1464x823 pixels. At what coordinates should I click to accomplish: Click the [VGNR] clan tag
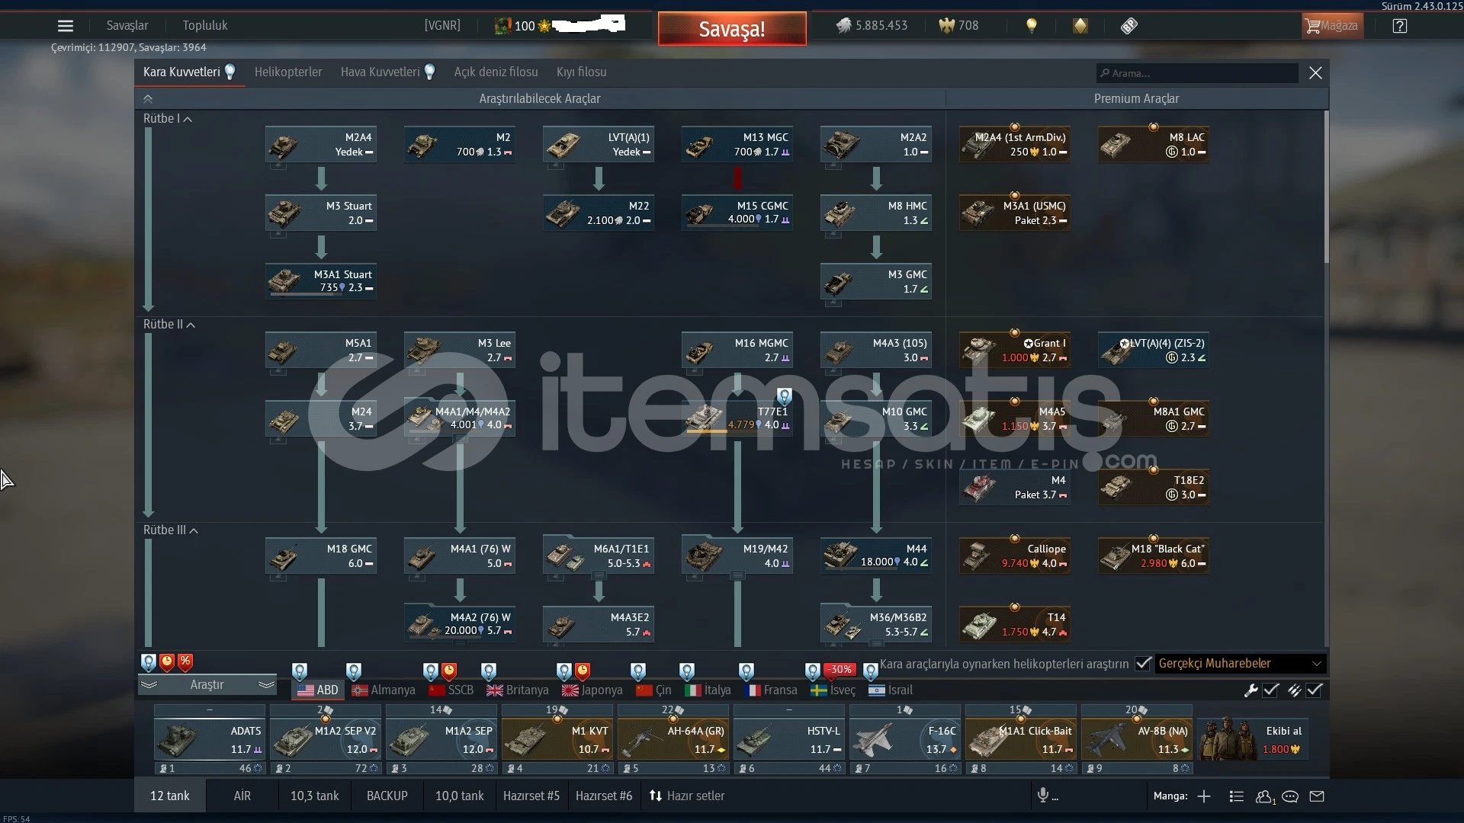[x=442, y=26]
